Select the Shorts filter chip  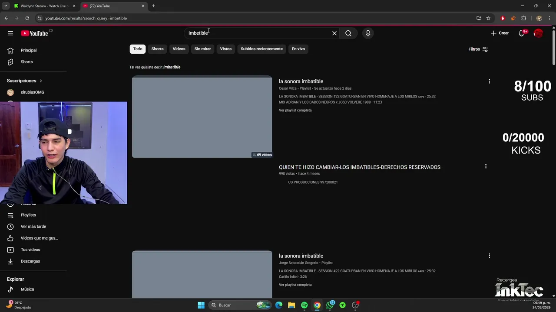[x=157, y=49]
